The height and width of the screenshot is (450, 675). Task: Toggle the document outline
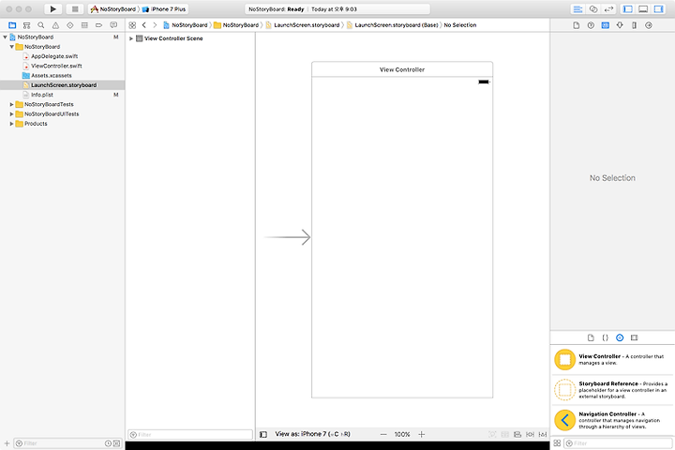tap(263, 434)
